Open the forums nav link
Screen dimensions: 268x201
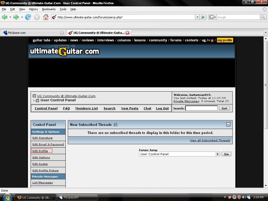[176, 40]
